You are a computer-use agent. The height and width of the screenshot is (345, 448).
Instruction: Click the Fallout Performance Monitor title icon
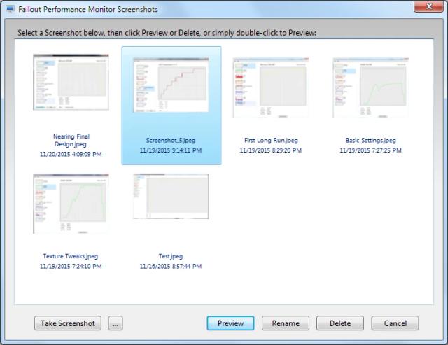pyautogui.click(x=10, y=10)
